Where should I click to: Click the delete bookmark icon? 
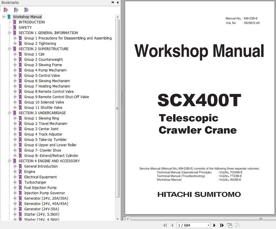click(x=6, y=10)
